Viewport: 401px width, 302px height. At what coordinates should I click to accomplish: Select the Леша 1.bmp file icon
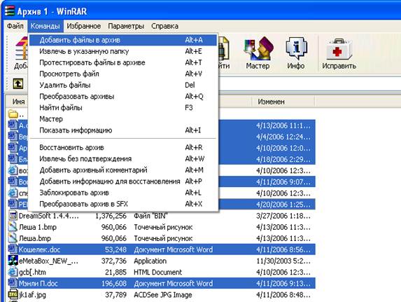(13, 227)
